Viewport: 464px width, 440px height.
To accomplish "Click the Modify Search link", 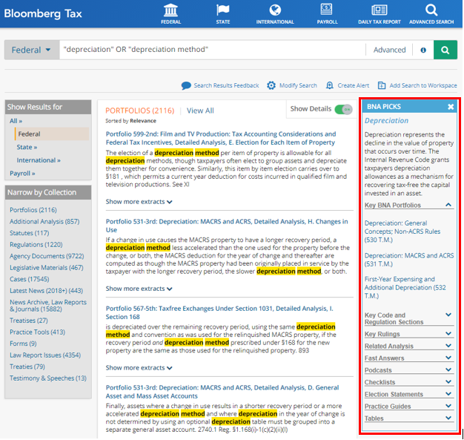I will [x=292, y=86].
